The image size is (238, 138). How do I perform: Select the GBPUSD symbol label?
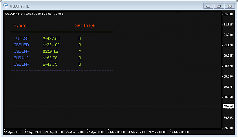click(x=21, y=45)
